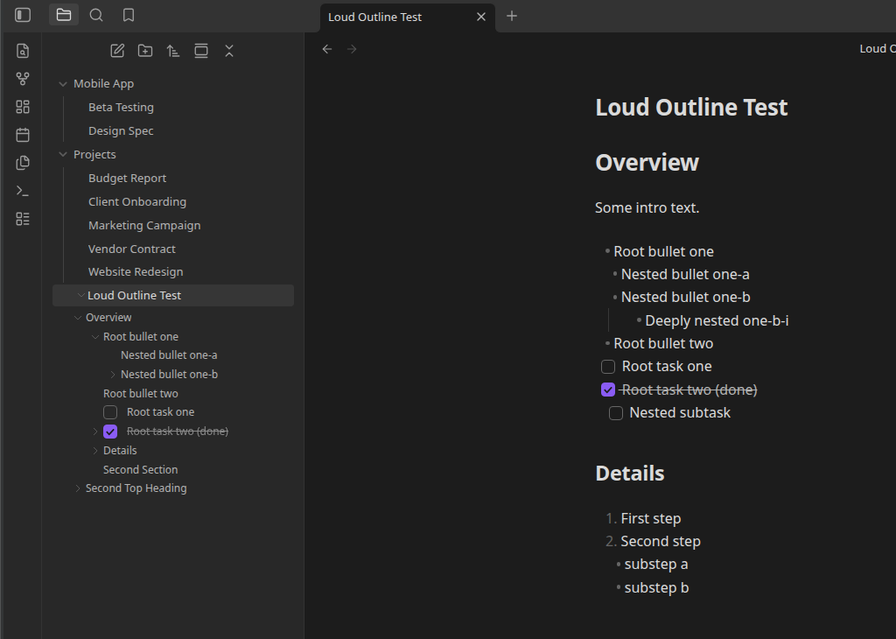Check Root task one in sidebar outline
Screen dimensions: 896x639
pos(110,412)
